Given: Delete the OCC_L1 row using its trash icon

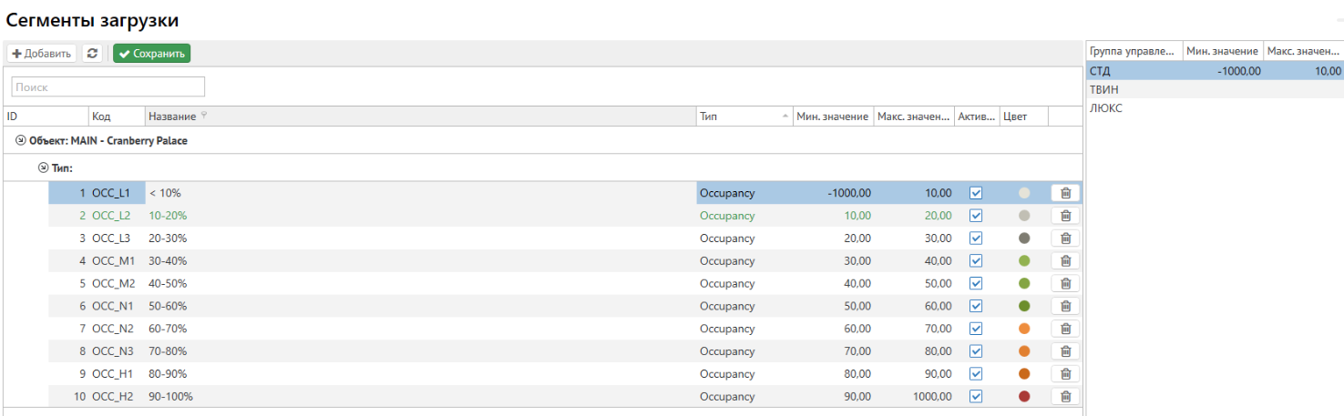Looking at the screenshot, I should pyautogui.click(x=1065, y=193).
